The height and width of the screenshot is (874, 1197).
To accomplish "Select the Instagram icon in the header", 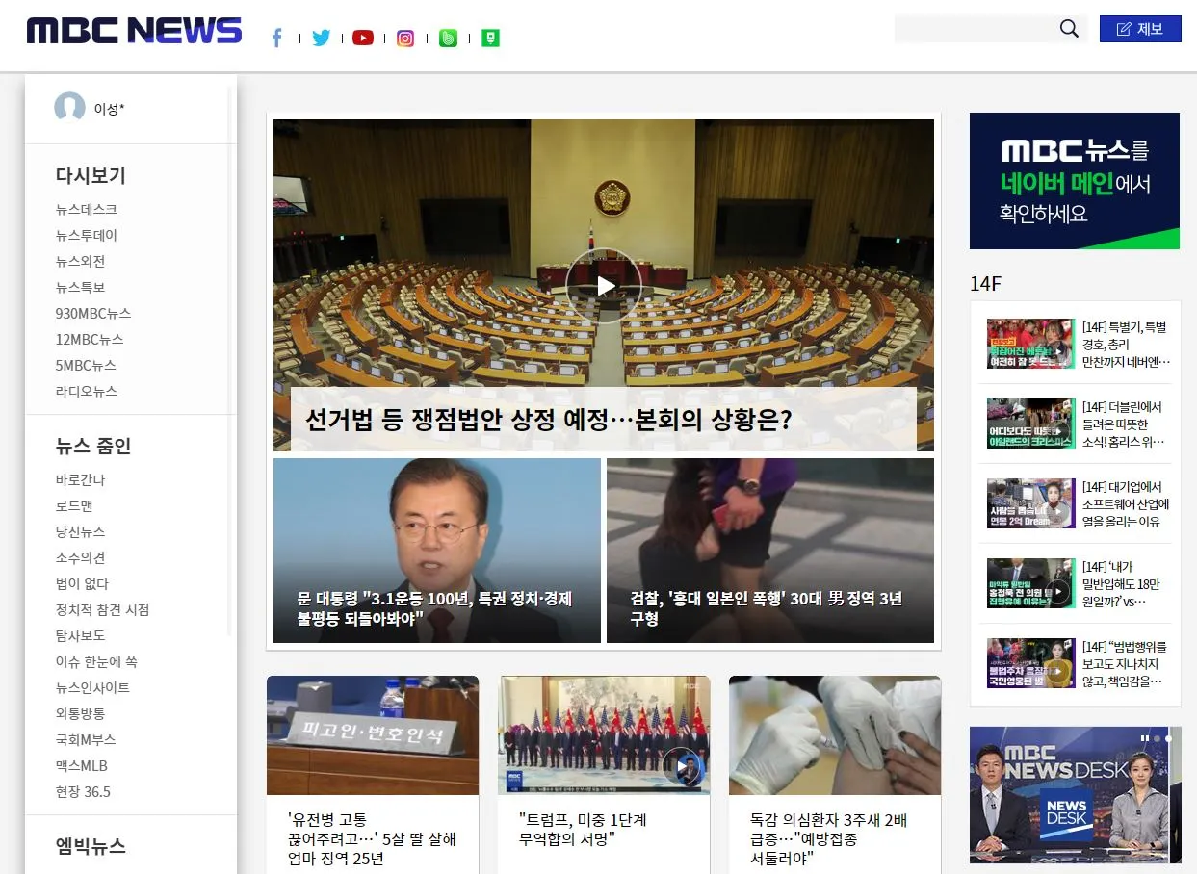I will (405, 38).
